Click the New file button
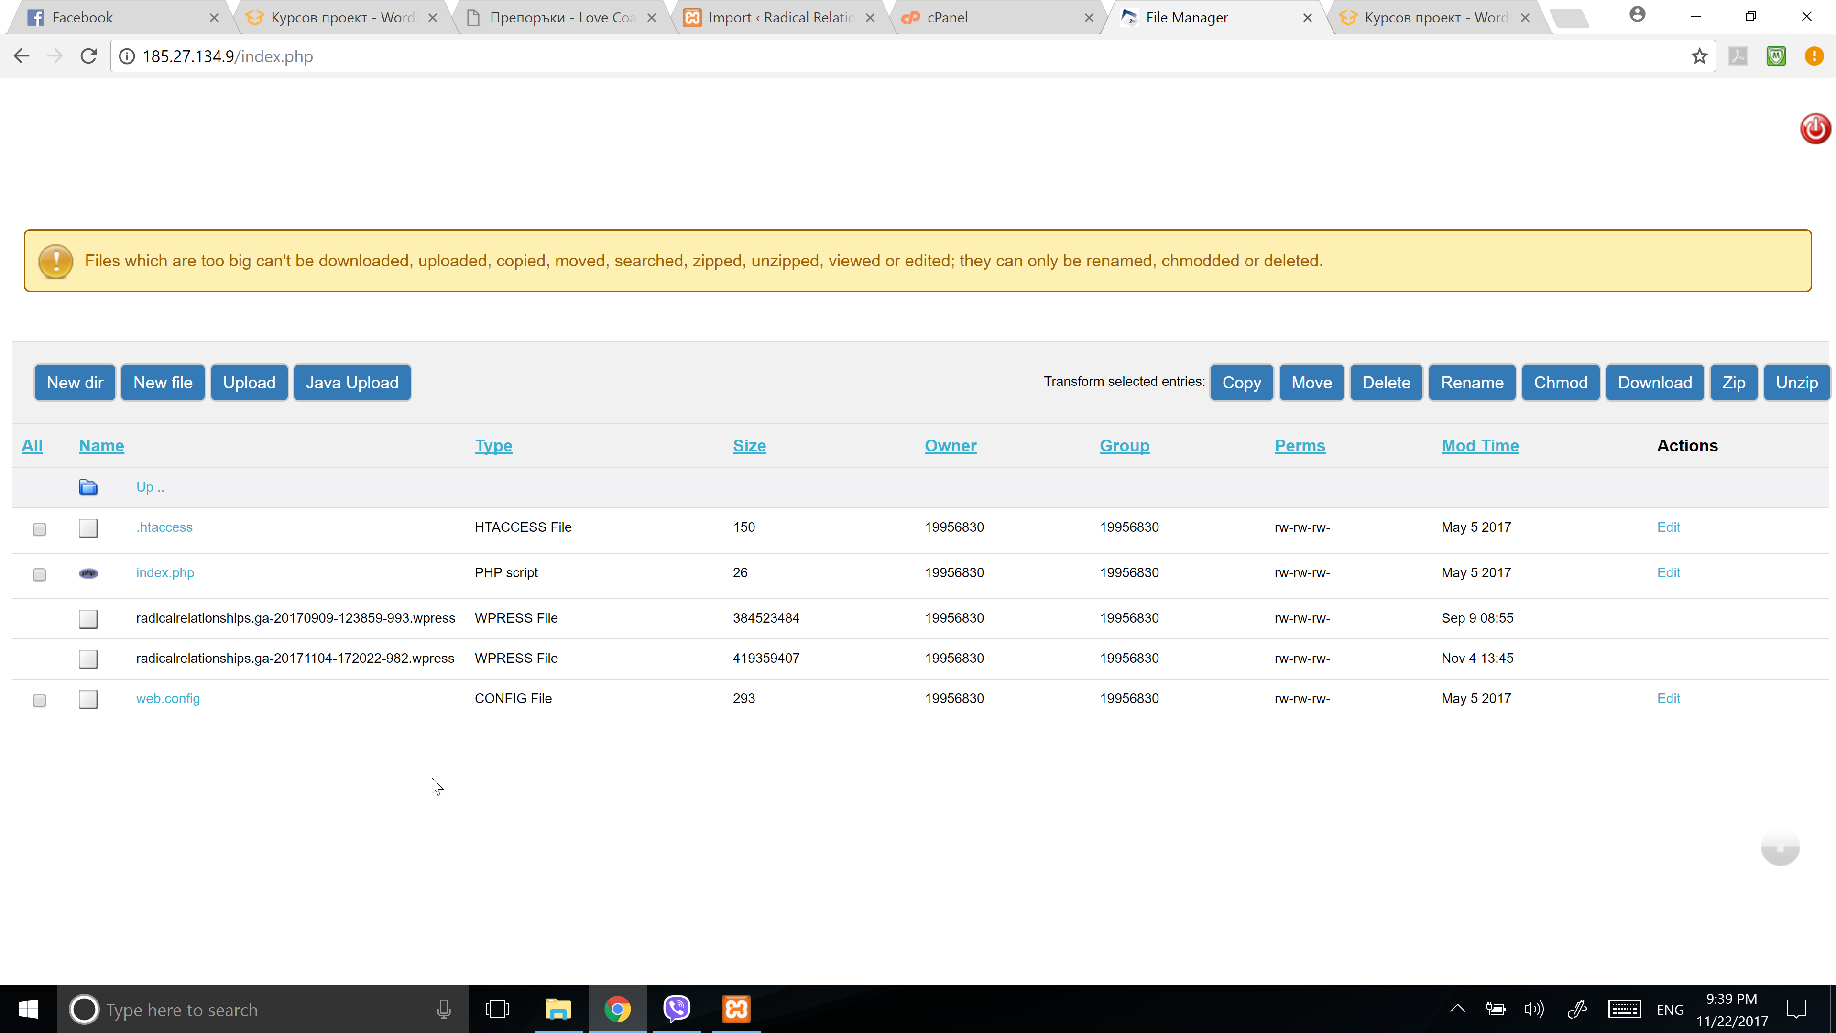Image resolution: width=1836 pixels, height=1033 pixels. pos(163,383)
